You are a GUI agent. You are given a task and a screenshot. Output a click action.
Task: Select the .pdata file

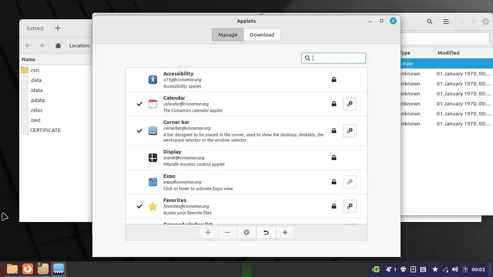pyautogui.click(x=37, y=100)
